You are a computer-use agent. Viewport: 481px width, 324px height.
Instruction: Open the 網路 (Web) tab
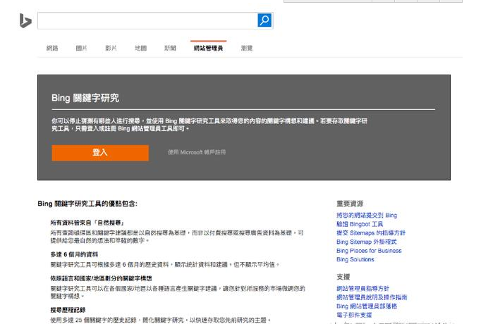(52, 49)
